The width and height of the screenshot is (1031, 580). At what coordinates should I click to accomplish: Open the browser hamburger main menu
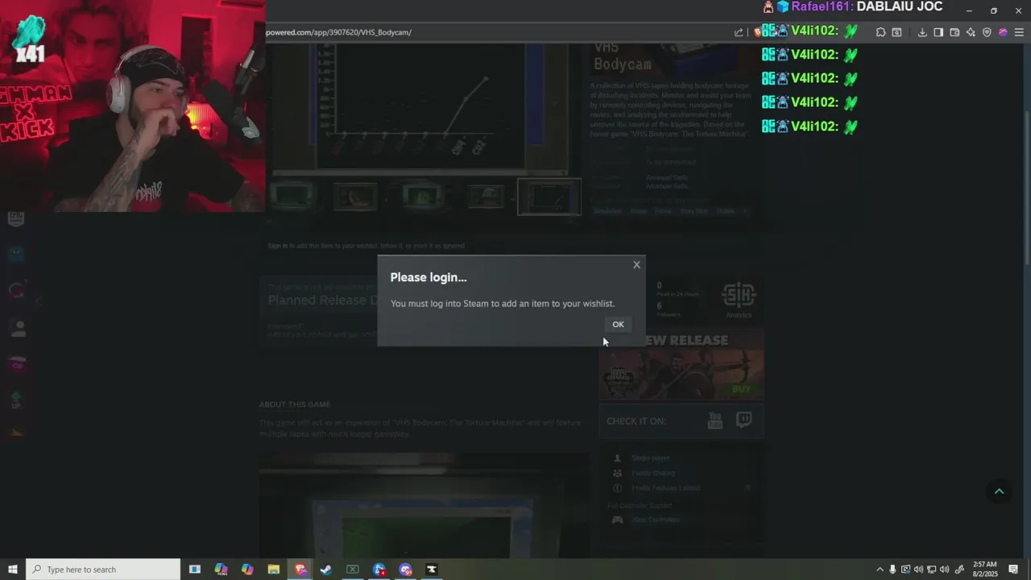[1019, 32]
